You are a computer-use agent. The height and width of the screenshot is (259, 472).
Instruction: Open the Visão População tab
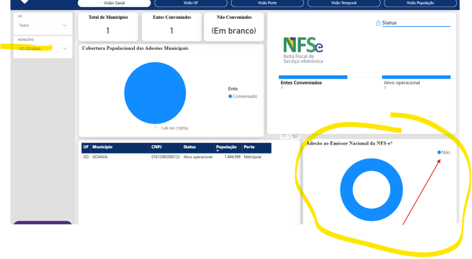coord(420,3)
